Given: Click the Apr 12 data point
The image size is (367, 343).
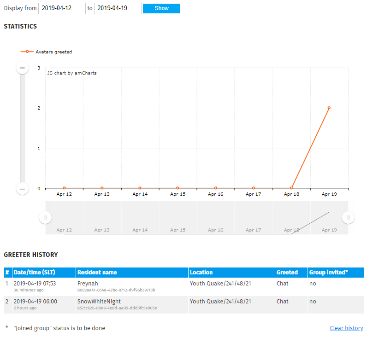Looking at the screenshot, I should tap(64, 188).
